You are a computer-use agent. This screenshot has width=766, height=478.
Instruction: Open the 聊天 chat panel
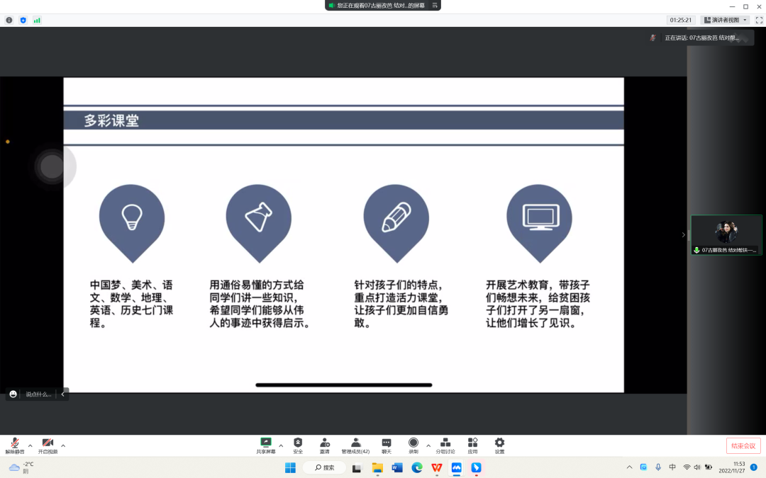(387, 446)
